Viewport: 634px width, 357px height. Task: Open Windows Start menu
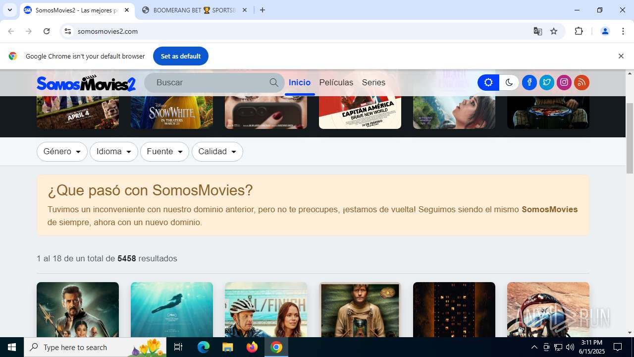[12, 347]
